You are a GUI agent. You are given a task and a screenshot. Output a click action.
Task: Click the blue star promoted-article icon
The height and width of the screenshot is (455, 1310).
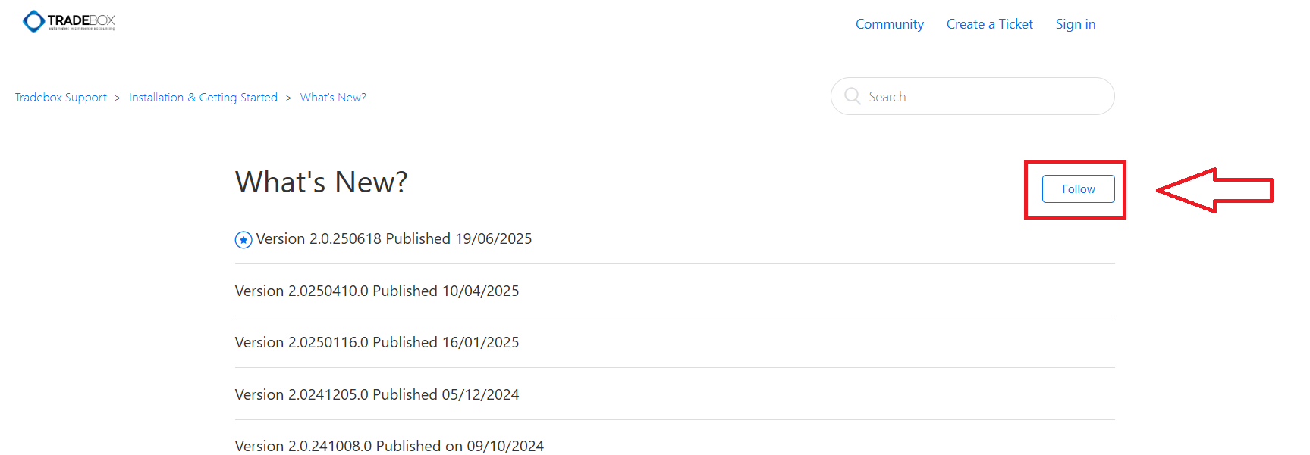pyautogui.click(x=243, y=240)
